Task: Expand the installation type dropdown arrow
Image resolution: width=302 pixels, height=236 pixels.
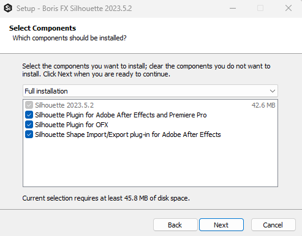Action: pos(273,91)
